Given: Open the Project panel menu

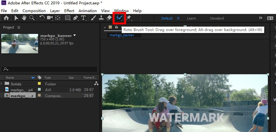Looking at the screenshot, I should click(x=19, y=27).
